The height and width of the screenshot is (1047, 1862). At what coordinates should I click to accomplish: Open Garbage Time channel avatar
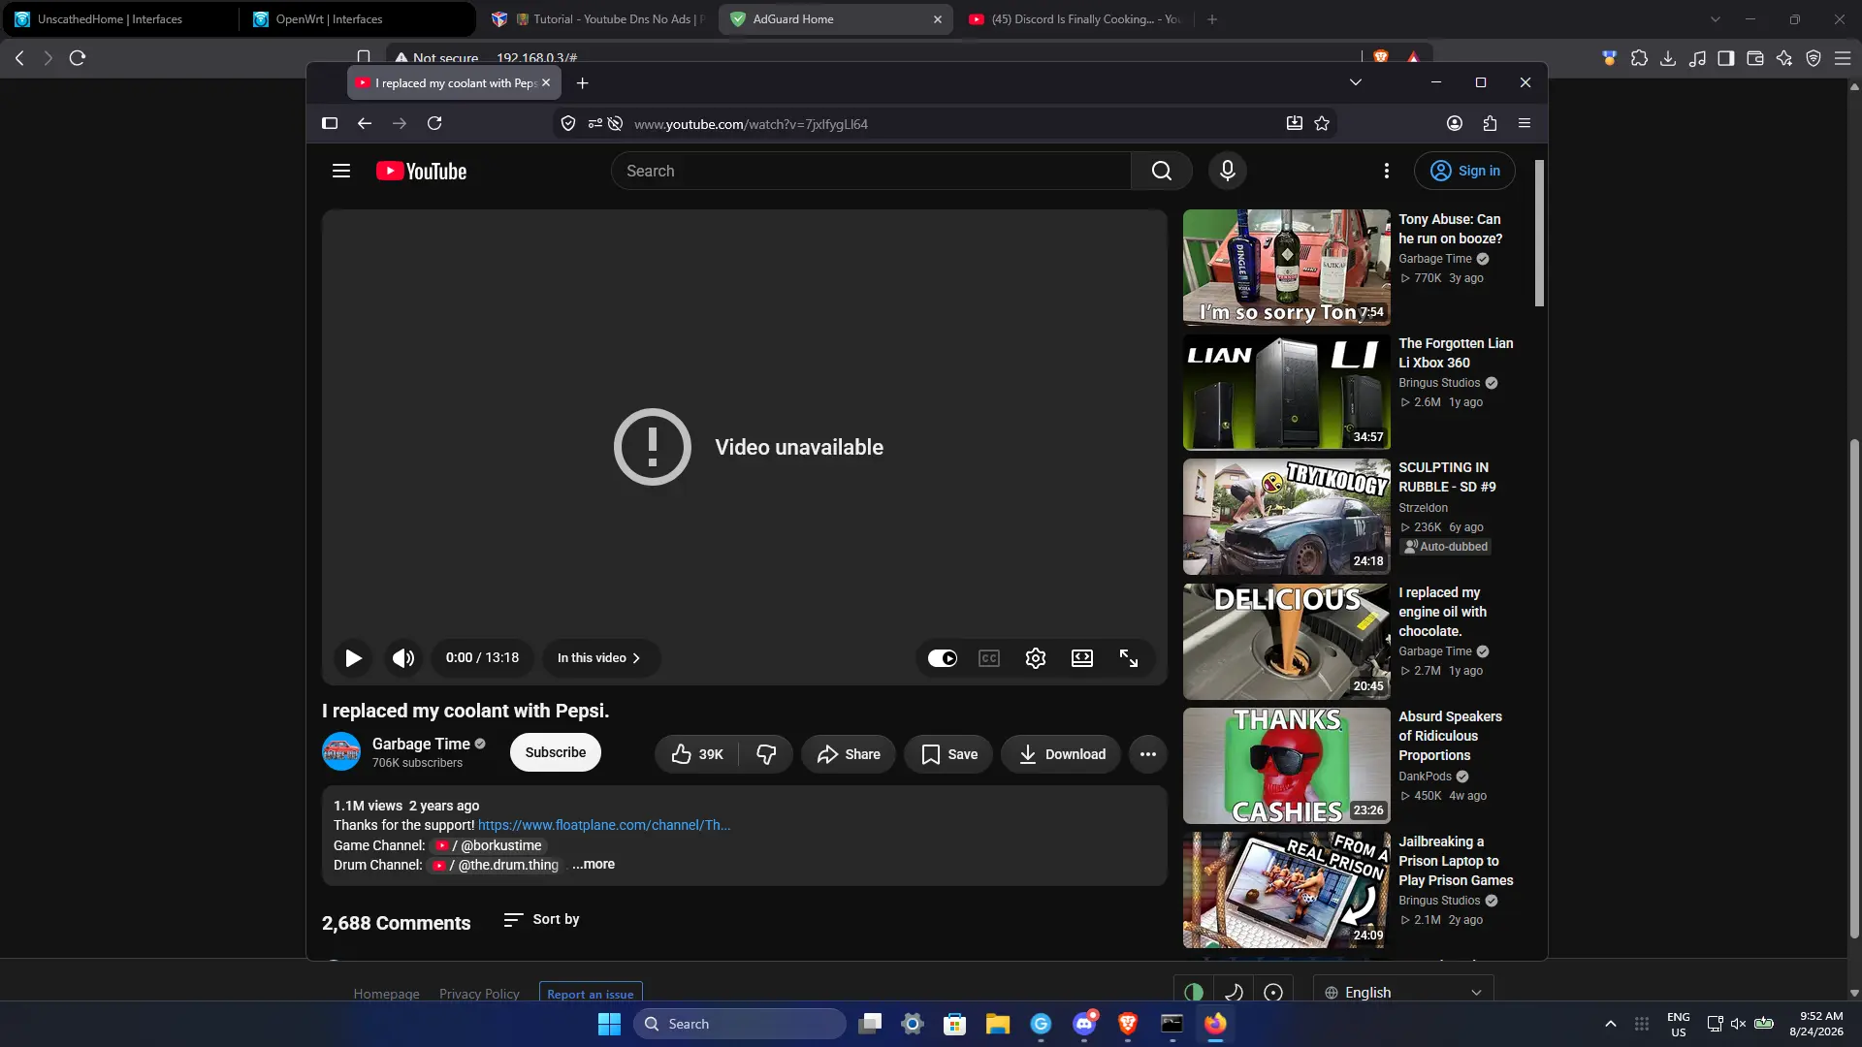341,752
